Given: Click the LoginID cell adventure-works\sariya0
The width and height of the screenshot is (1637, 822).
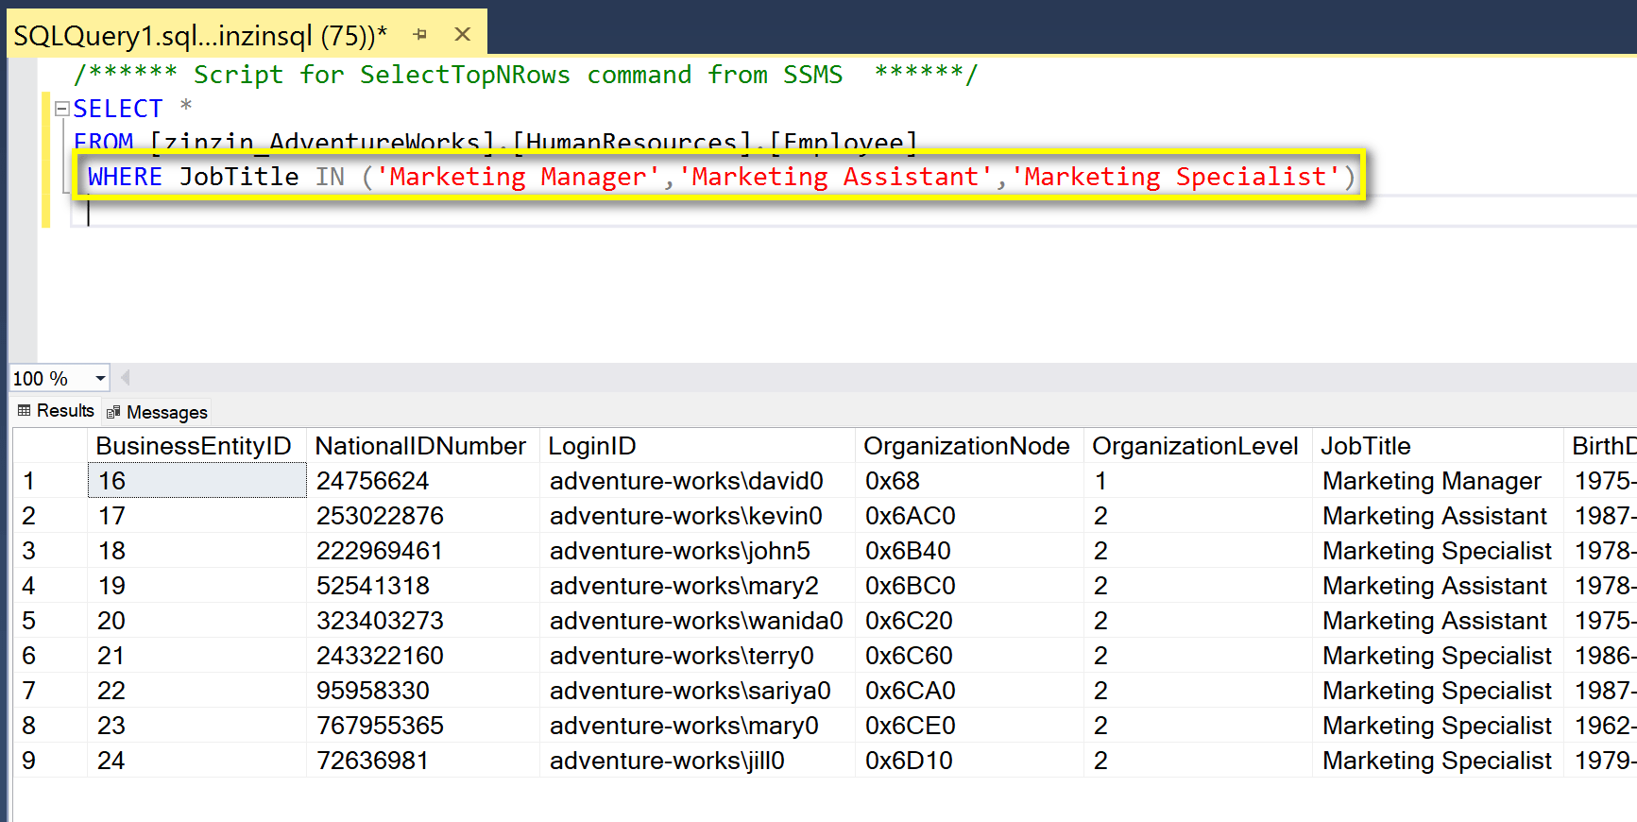Looking at the screenshot, I should (x=697, y=691).
